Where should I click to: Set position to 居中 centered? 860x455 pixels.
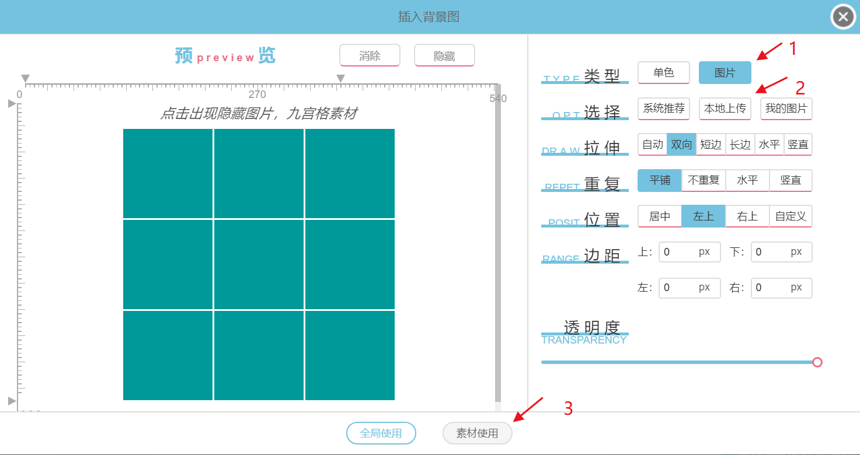tap(659, 216)
